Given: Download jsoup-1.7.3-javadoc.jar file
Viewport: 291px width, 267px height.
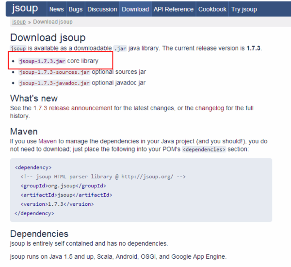Looking at the screenshot, I should click(54, 83).
